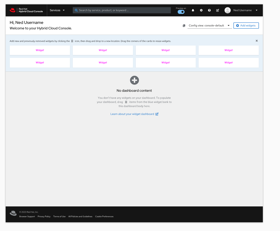Screen dimensions: 280x231
Task: Open the Config view console-default selector
Action: point(210,26)
